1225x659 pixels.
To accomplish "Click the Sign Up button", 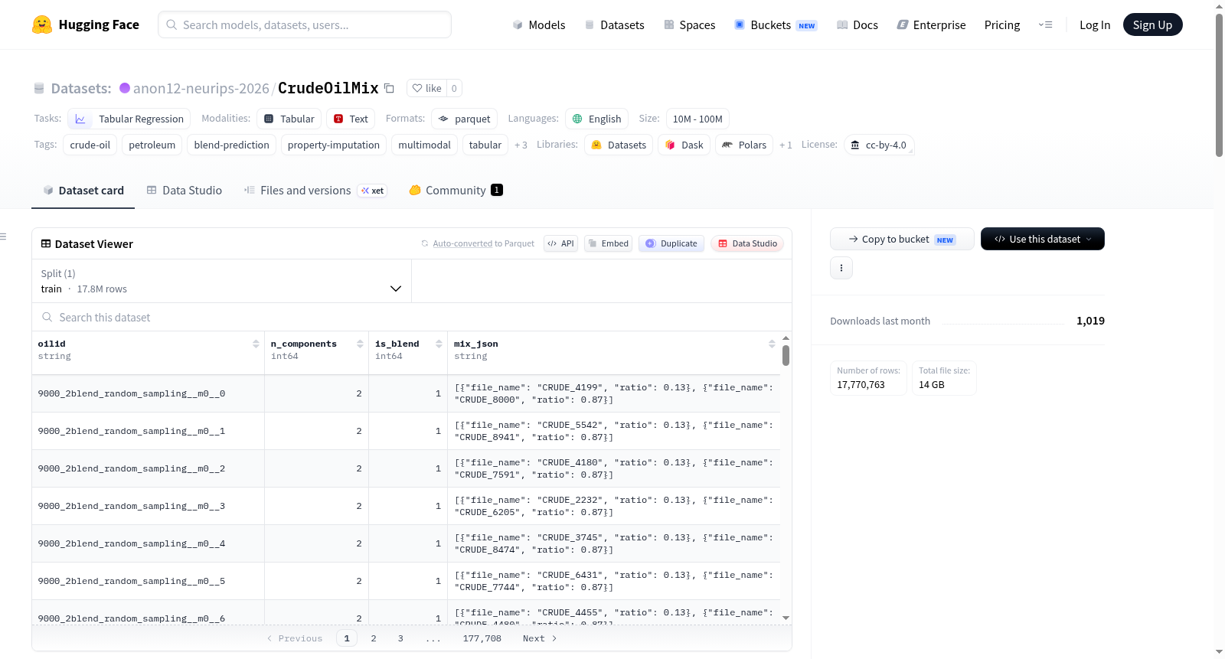I will click(1153, 24).
